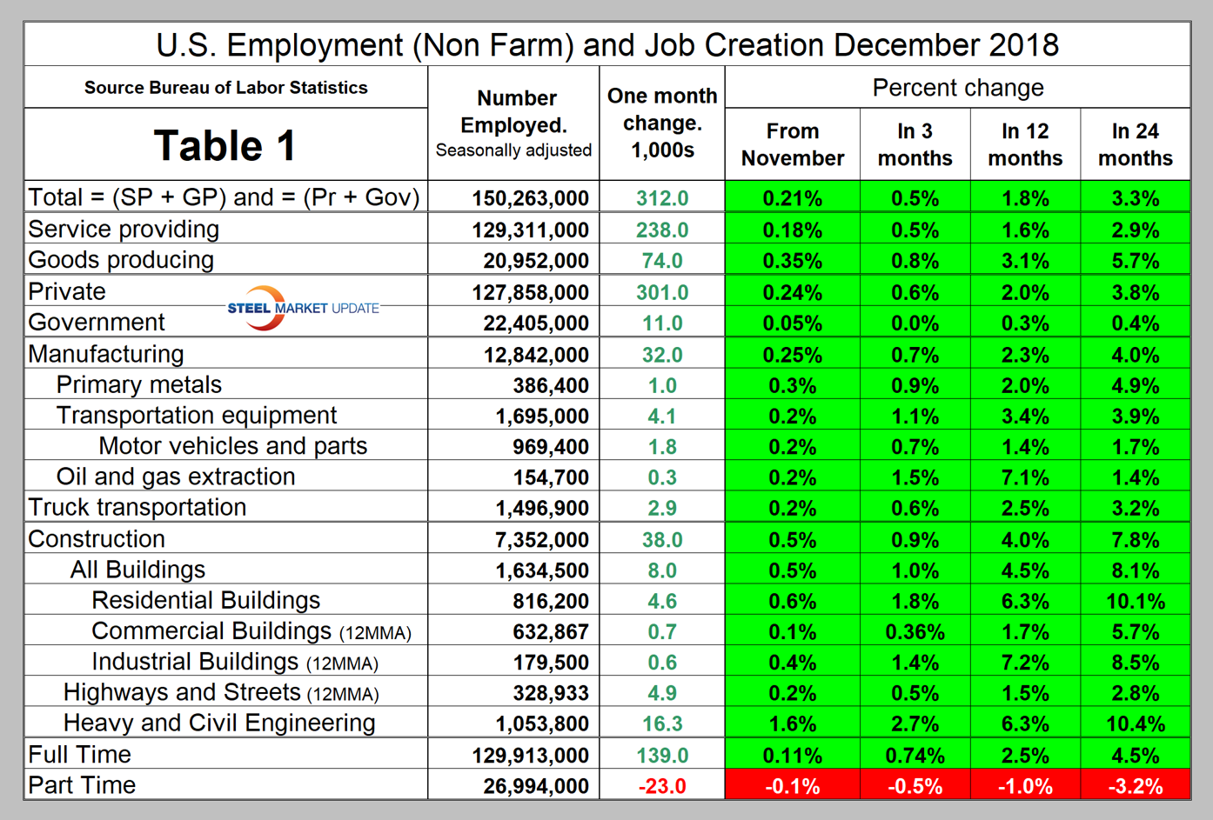Click the Heavy and Civil Engineering label

[219, 723]
